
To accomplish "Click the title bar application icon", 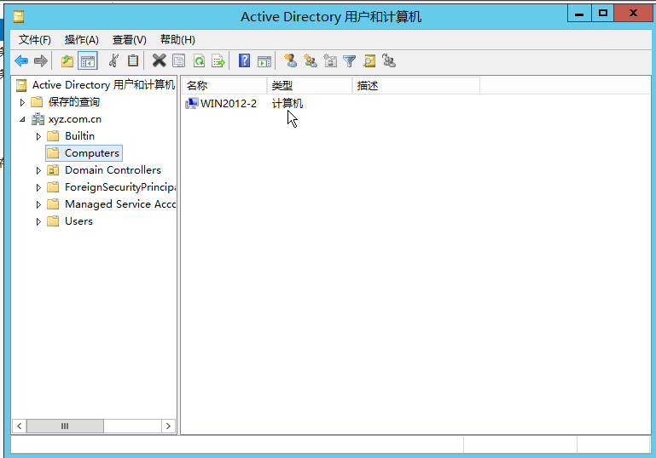I will (19, 17).
